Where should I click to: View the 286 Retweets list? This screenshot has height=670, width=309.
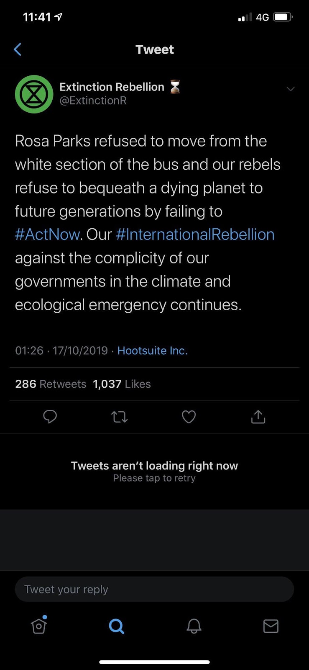tap(51, 384)
